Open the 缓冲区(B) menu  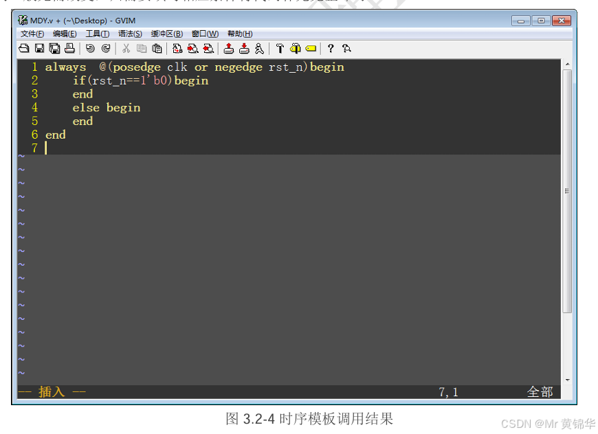coord(166,34)
